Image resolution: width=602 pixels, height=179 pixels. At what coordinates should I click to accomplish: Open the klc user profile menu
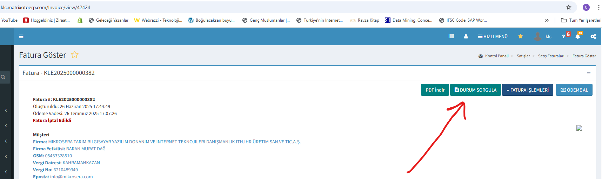543,36
